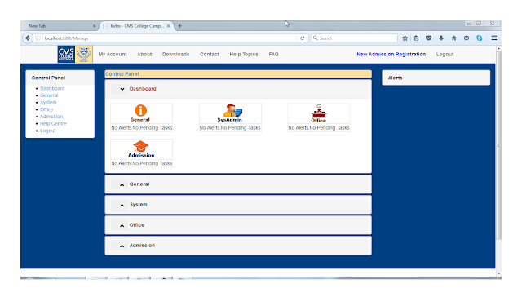Click Dashboard in the sidebar list

click(x=52, y=88)
